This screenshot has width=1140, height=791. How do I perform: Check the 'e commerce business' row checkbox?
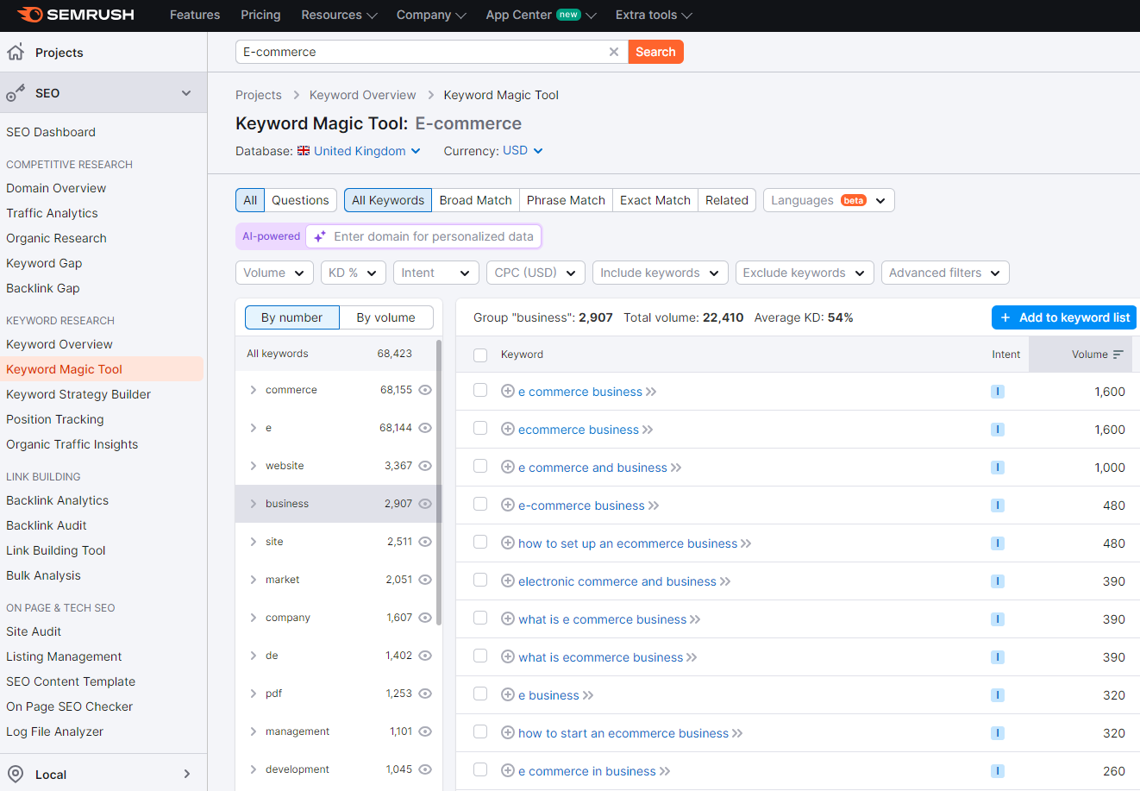coord(480,390)
